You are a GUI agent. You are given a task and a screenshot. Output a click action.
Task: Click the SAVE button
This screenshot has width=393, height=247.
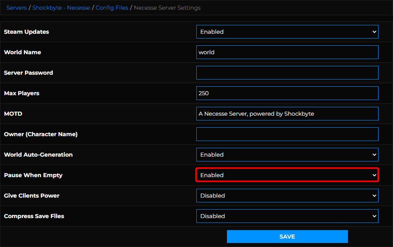coord(287,237)
